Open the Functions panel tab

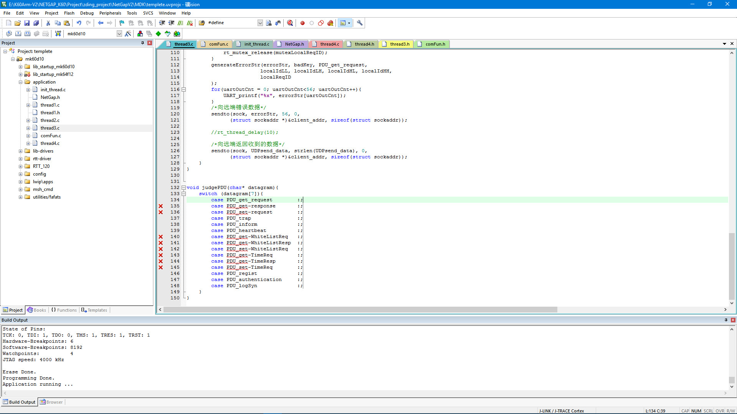64,310
